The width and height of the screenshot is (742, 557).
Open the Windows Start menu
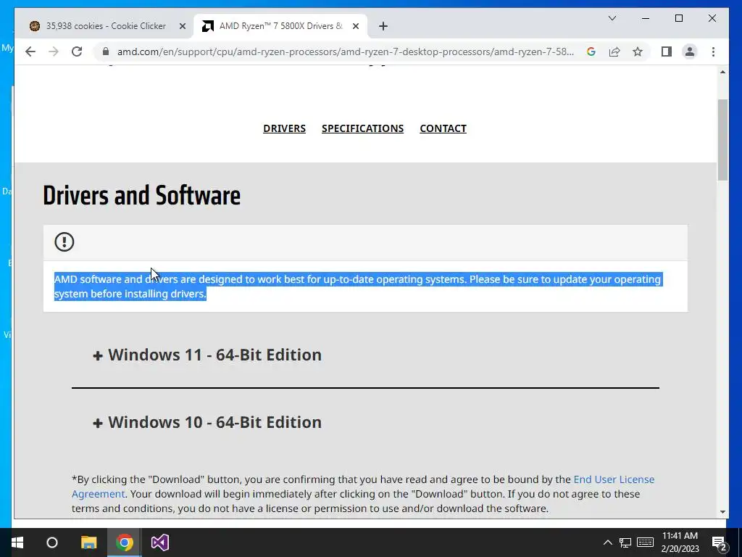click(17, 542)
